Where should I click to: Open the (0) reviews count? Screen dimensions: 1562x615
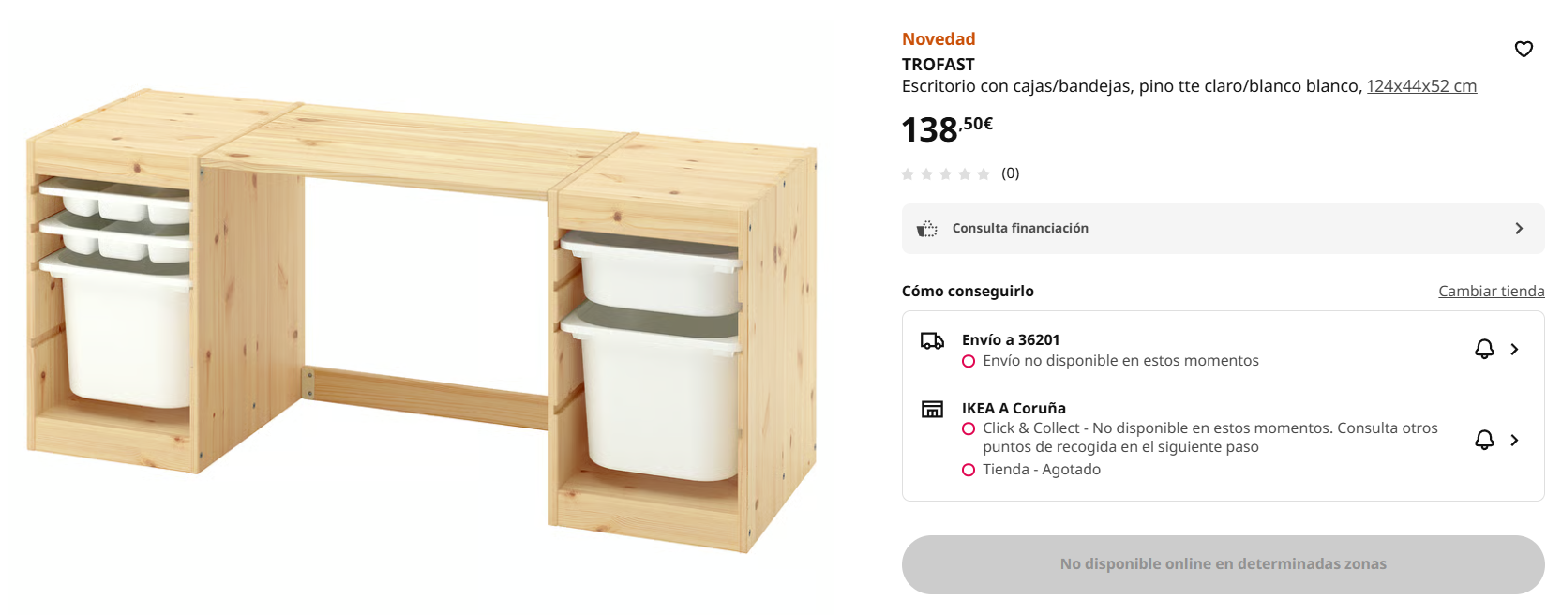coord(1010,173)
